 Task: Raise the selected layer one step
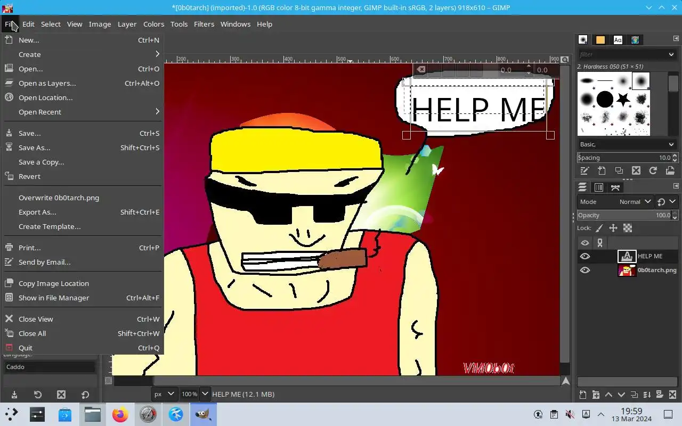pos(608,395)
